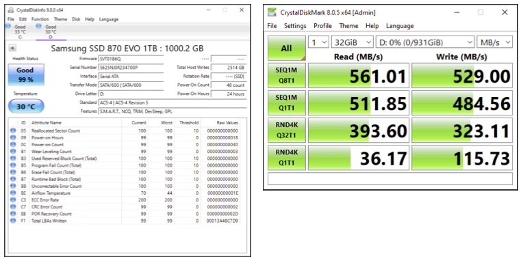This screenshot has width=523, height=263.
Task: Click raw value 00013A48C7D9
Action: (x=222, y=221)
